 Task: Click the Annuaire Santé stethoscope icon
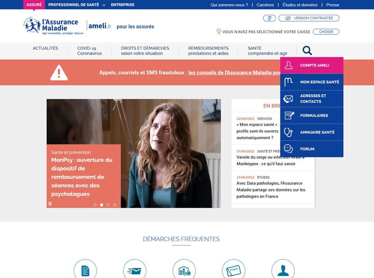click(288, 132)
